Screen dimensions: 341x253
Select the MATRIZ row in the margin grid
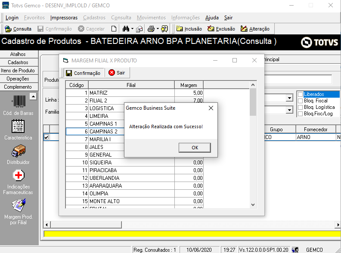pyautogui.click(x=134, y=93)
